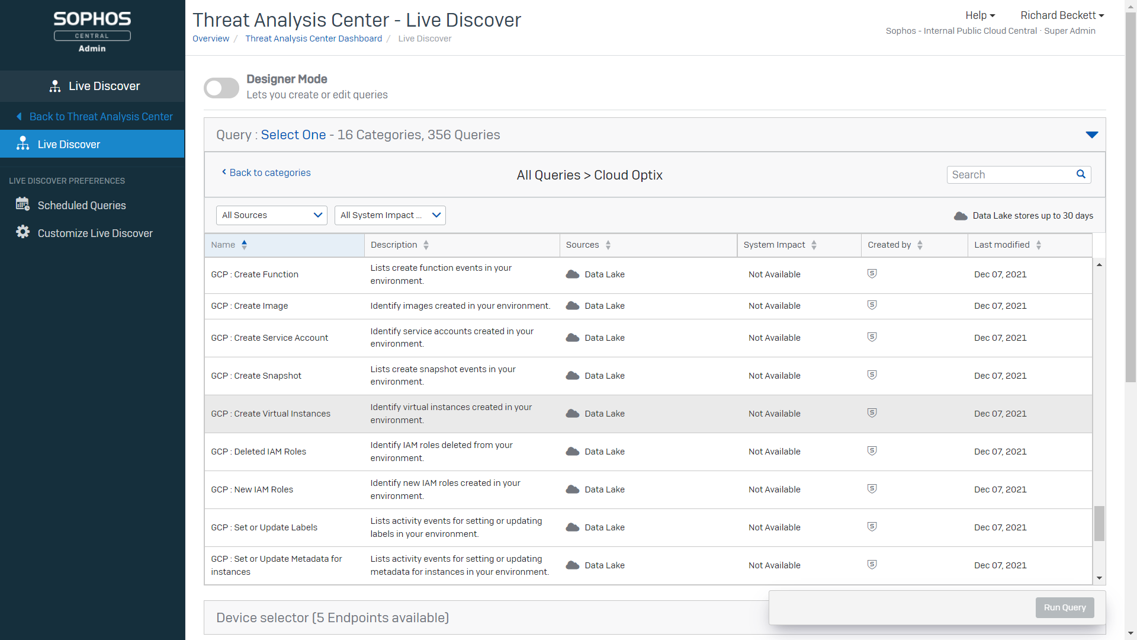Sort by System Impact column arrows
Viewport: 1137px width, 640px height.
tap(814, 245)
